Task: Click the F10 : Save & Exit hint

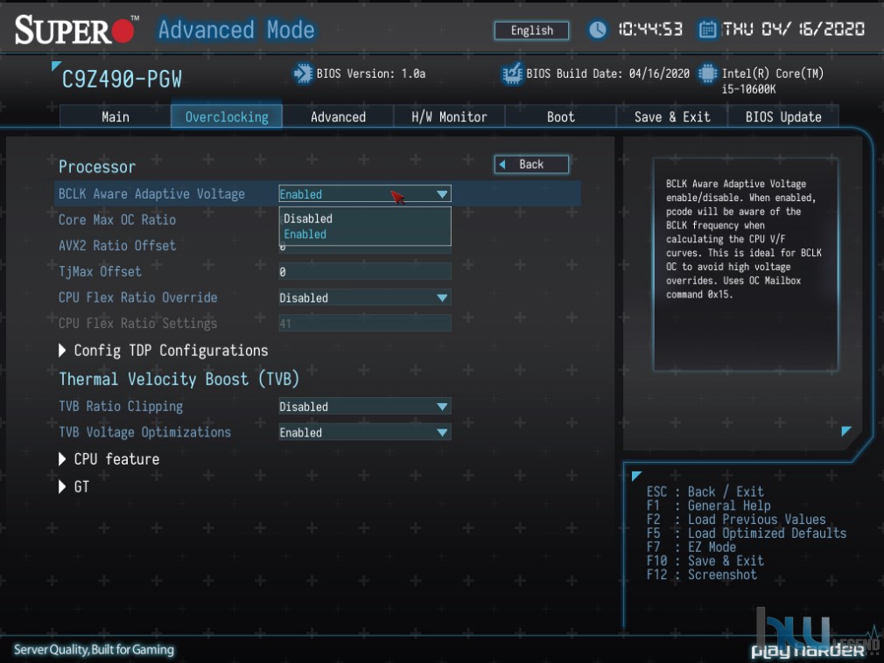Action: 705,561
